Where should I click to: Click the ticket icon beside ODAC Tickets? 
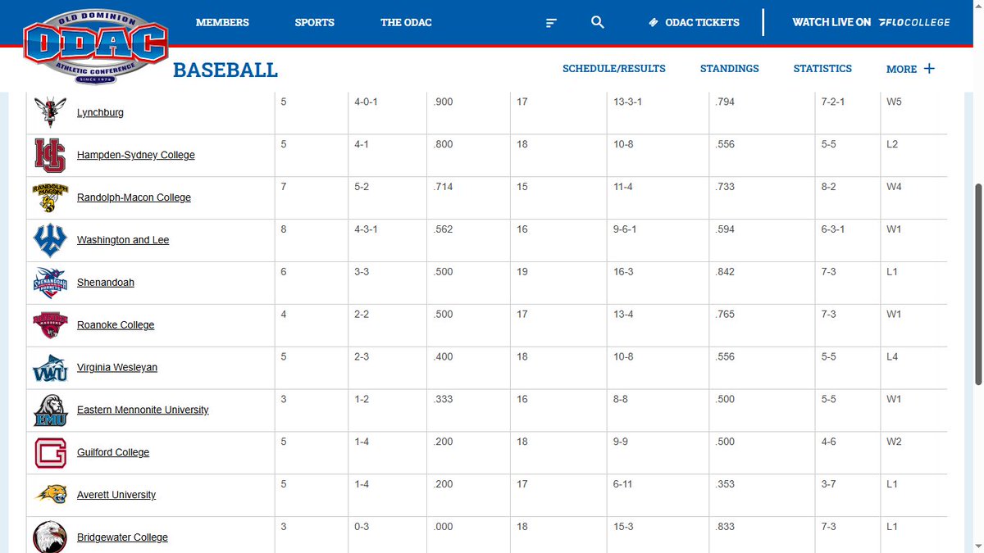pos(654,22)
